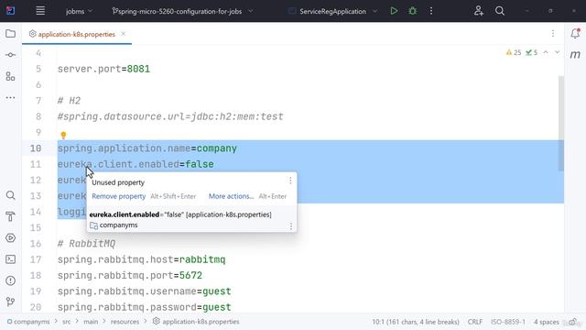The image size is (586, 330).
Task: Open editor tab options menu
Action: pos(553,34)
